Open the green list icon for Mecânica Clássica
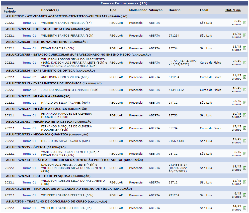 tap(245, 115)
